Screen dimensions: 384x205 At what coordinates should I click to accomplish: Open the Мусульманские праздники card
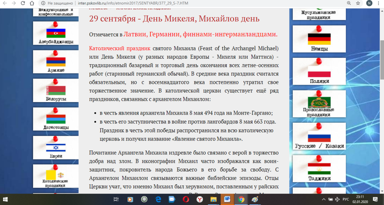tap(319, 14)
